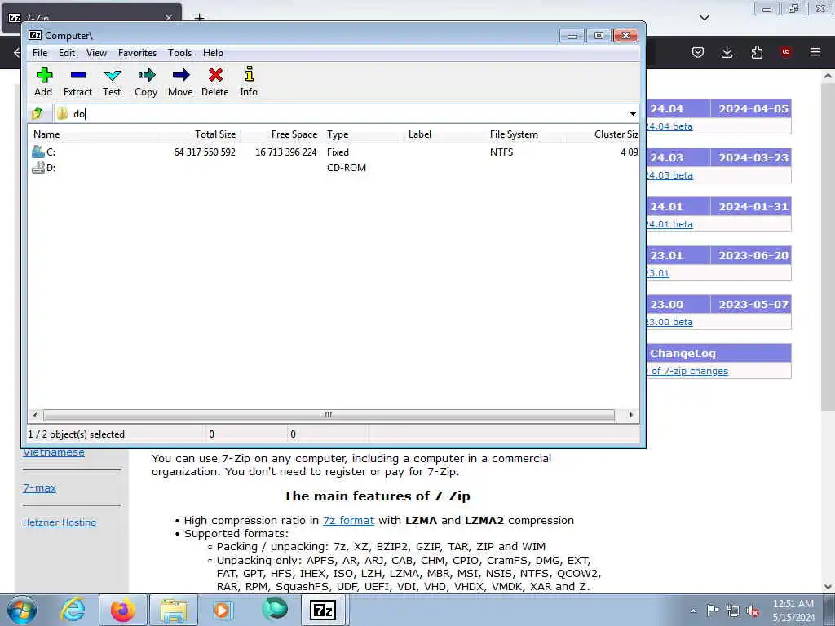This screenshot has width=835, height=626.
Task: Open the Tools menu
Action: coord(179,53)
